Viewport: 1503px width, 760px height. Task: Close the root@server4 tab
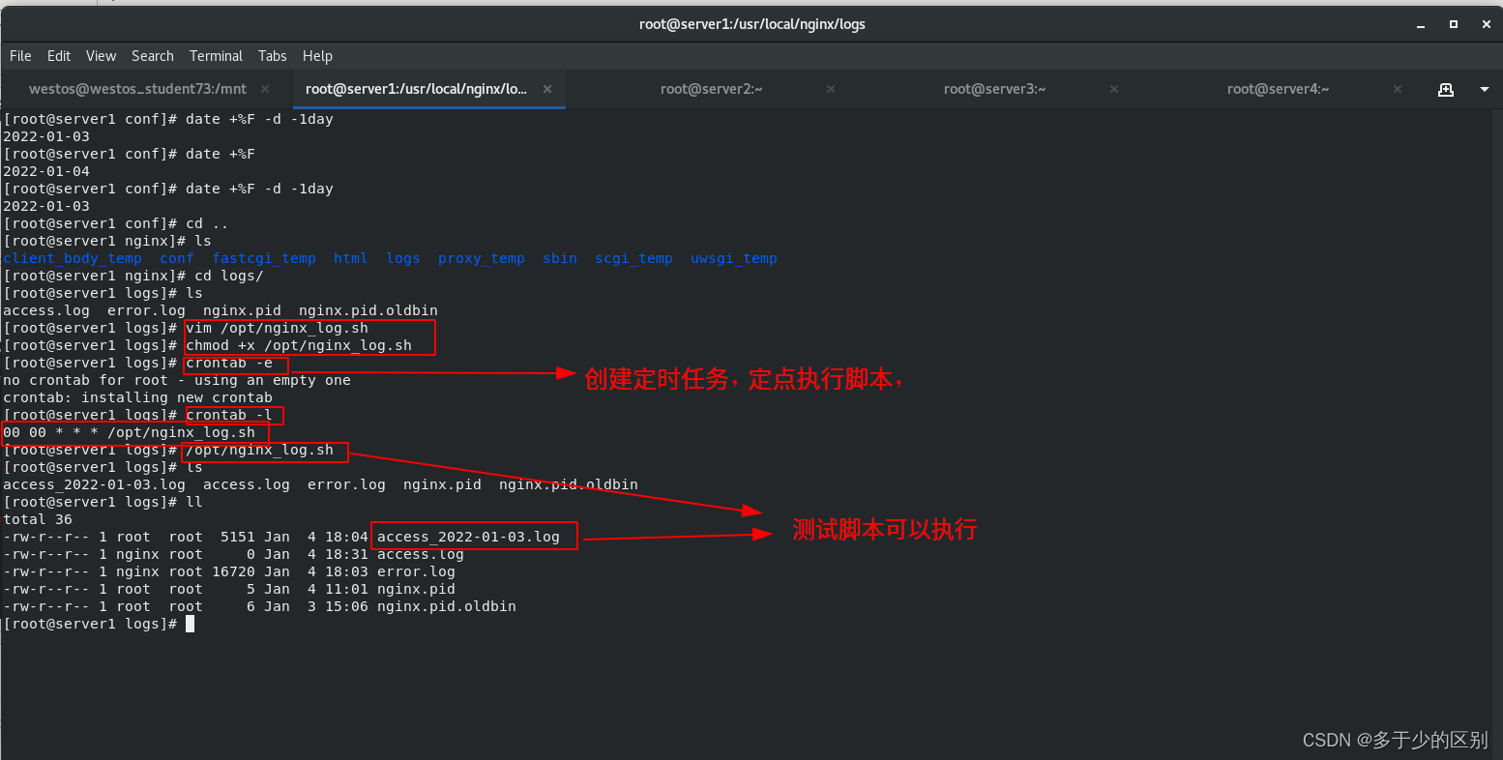click(x=1398, y=89)
